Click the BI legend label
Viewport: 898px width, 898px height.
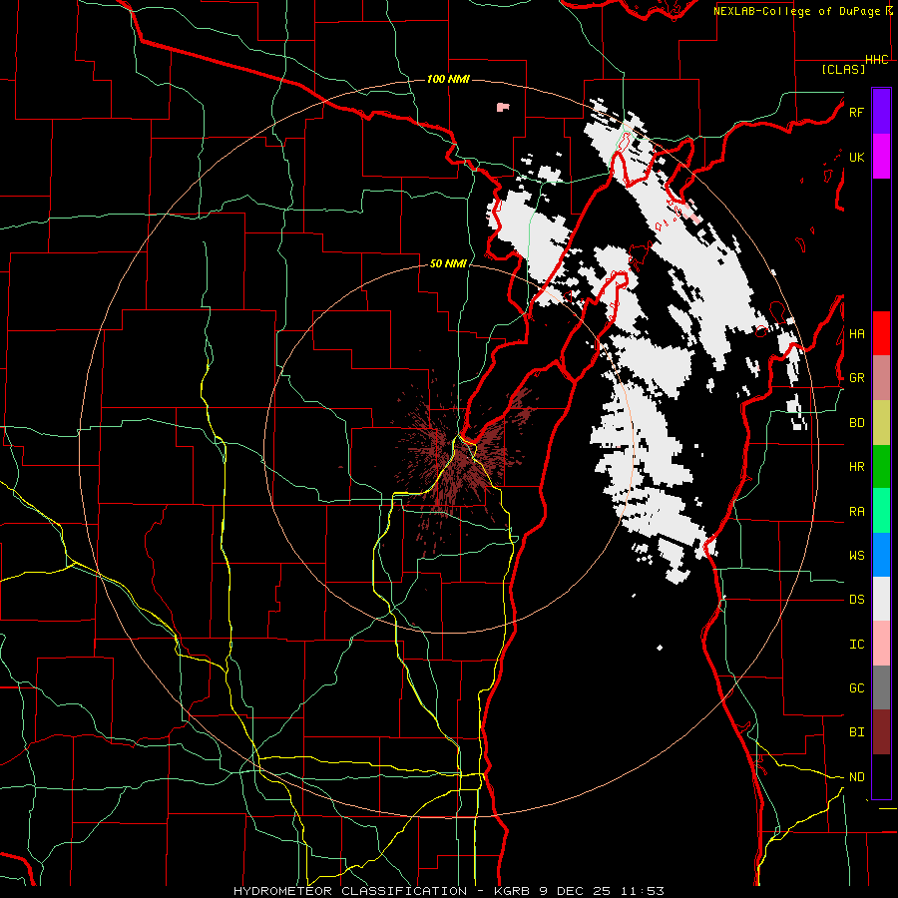856,732
